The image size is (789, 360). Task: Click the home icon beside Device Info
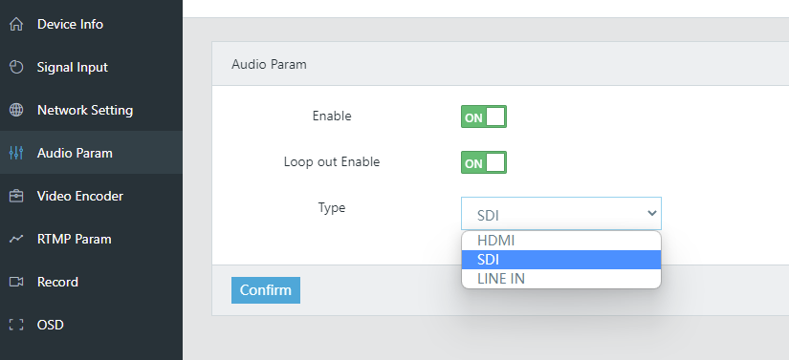coord(16,24)
